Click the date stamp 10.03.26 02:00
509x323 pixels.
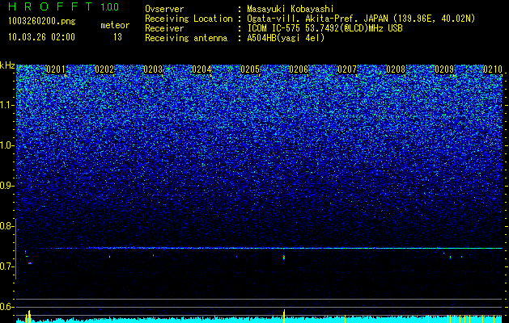point(41,37)
